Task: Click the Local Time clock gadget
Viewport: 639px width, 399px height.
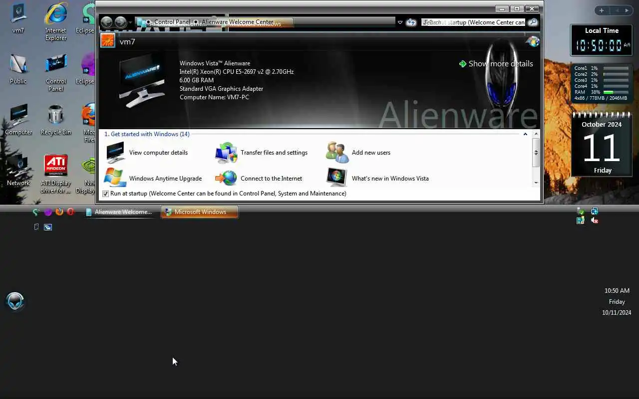Action: [602, 40]
